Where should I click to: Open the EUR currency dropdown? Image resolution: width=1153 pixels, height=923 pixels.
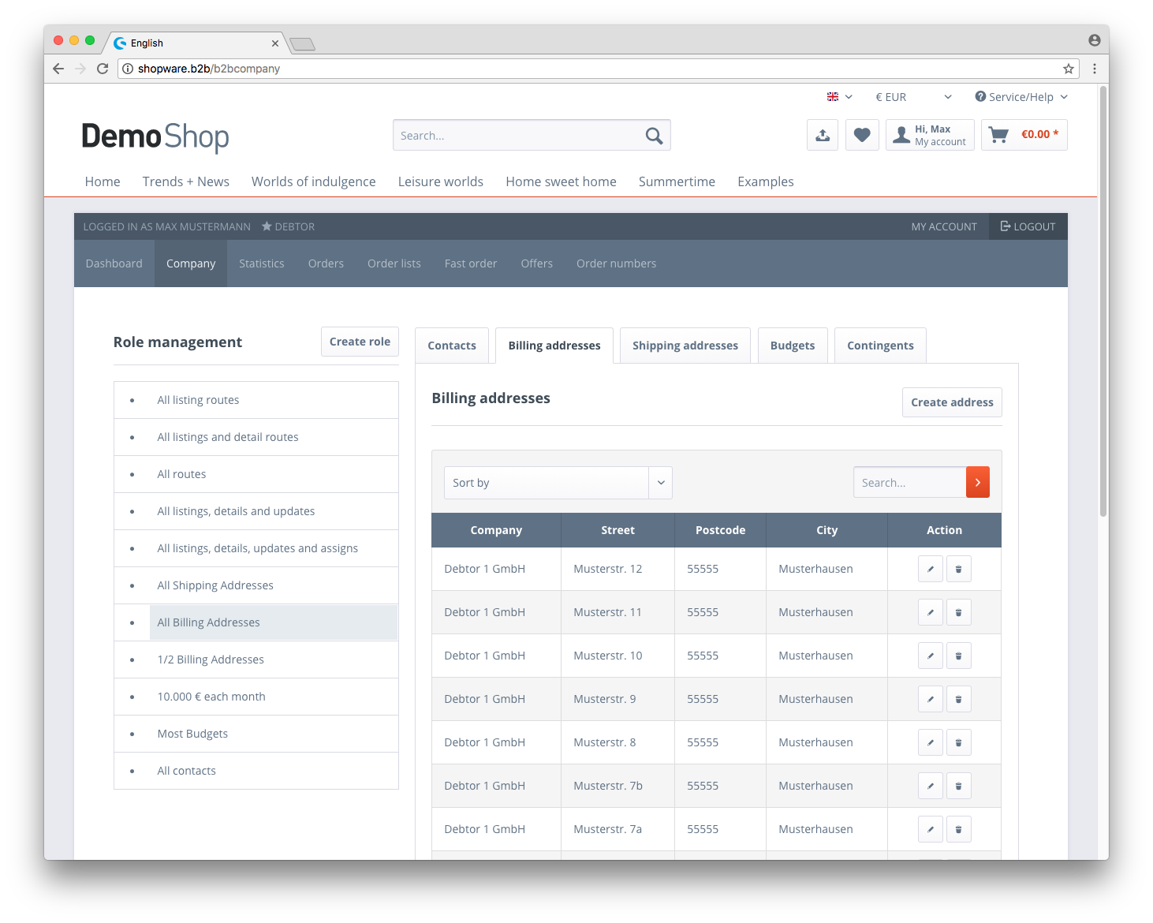tap(913, 97)
